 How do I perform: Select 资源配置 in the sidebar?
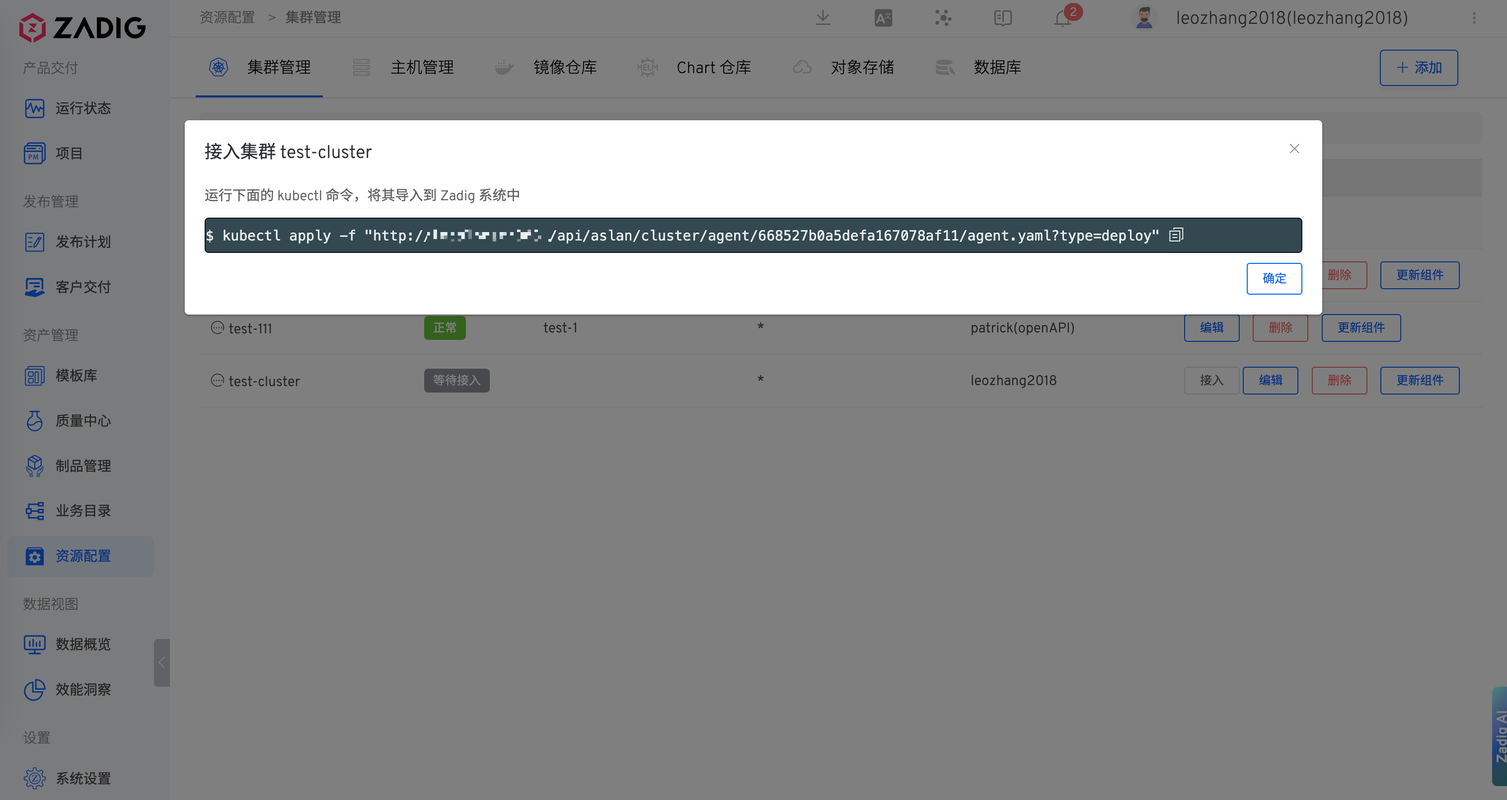(x=81, y=556)
